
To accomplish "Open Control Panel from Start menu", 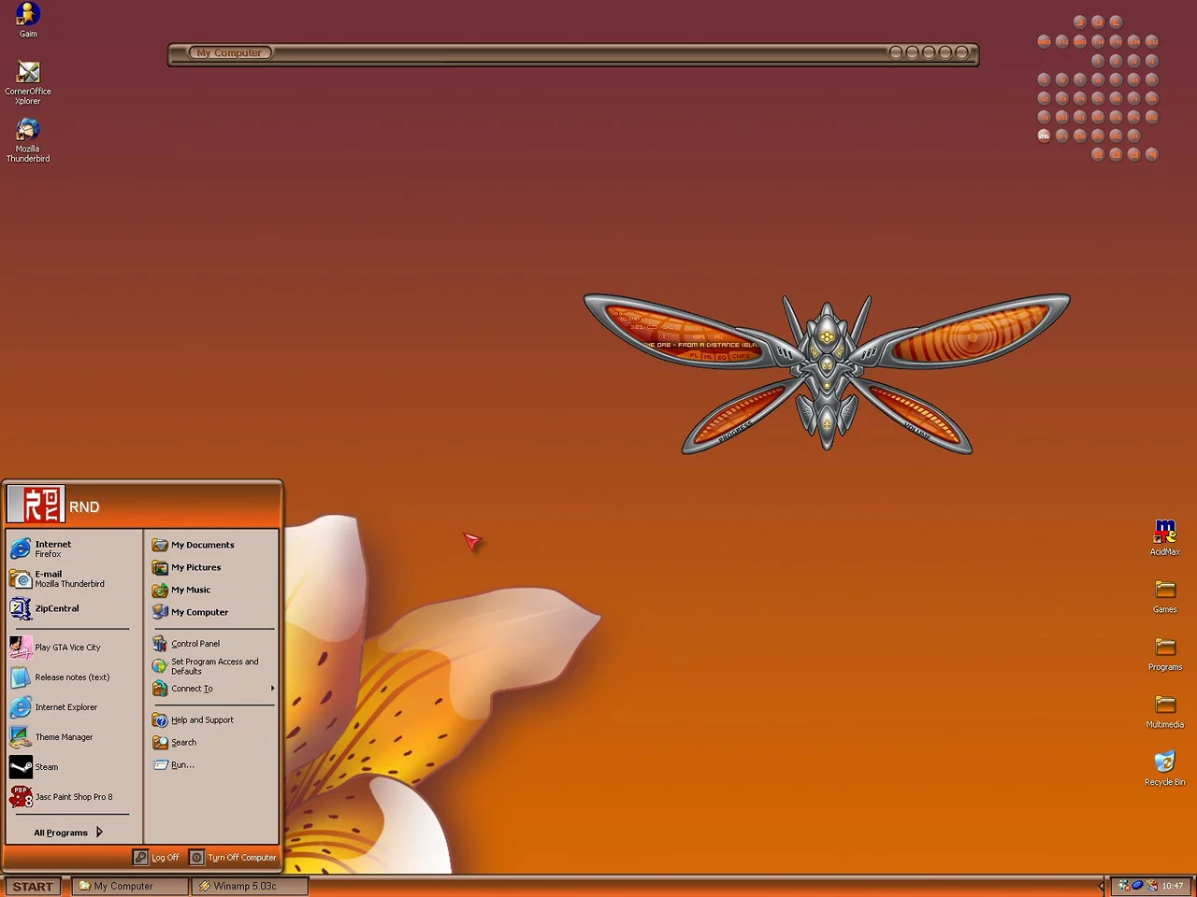I will pyautogui.click(x=195, y=644).
